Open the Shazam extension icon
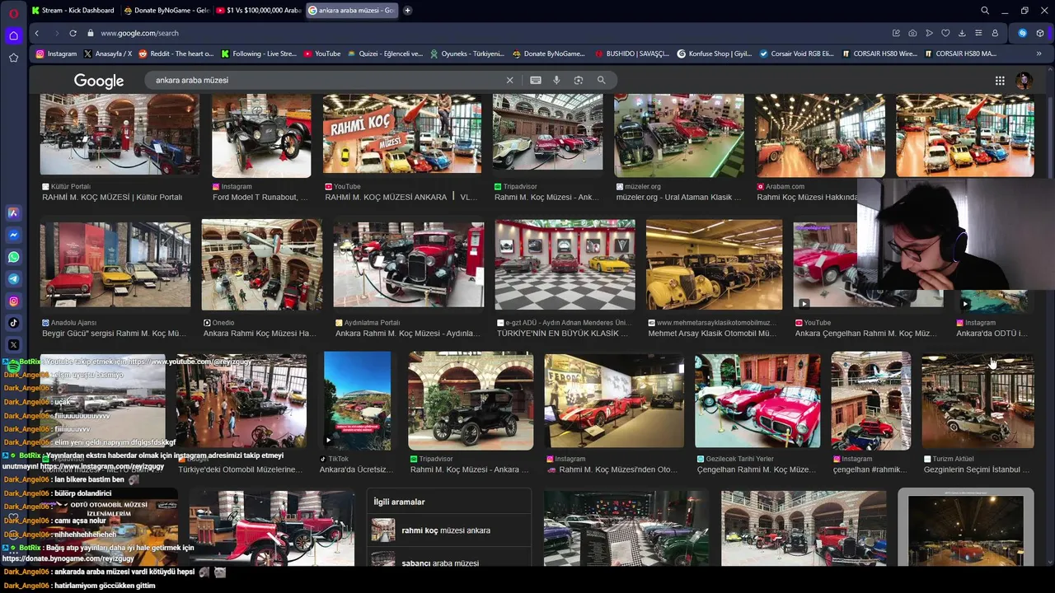This screenshot has width=1055, height=593. [x=1022, y=33]
